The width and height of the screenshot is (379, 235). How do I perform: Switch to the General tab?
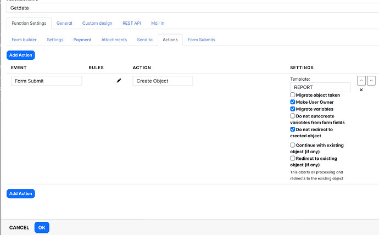pyautogui.click(x=64, y=23)
